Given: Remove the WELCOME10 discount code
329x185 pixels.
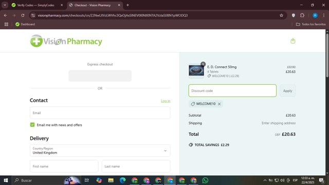Looking at the screenshot, I should point(220,104).
